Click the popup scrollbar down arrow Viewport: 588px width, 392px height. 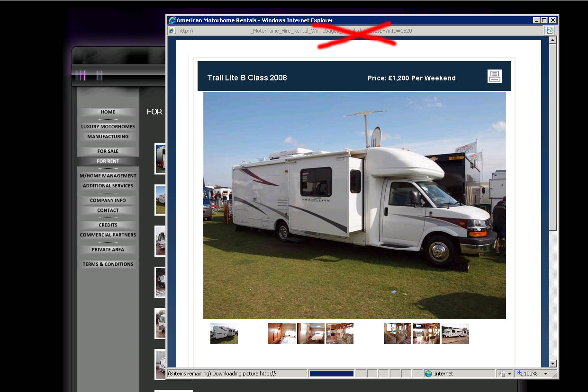[x=552, y=363]
